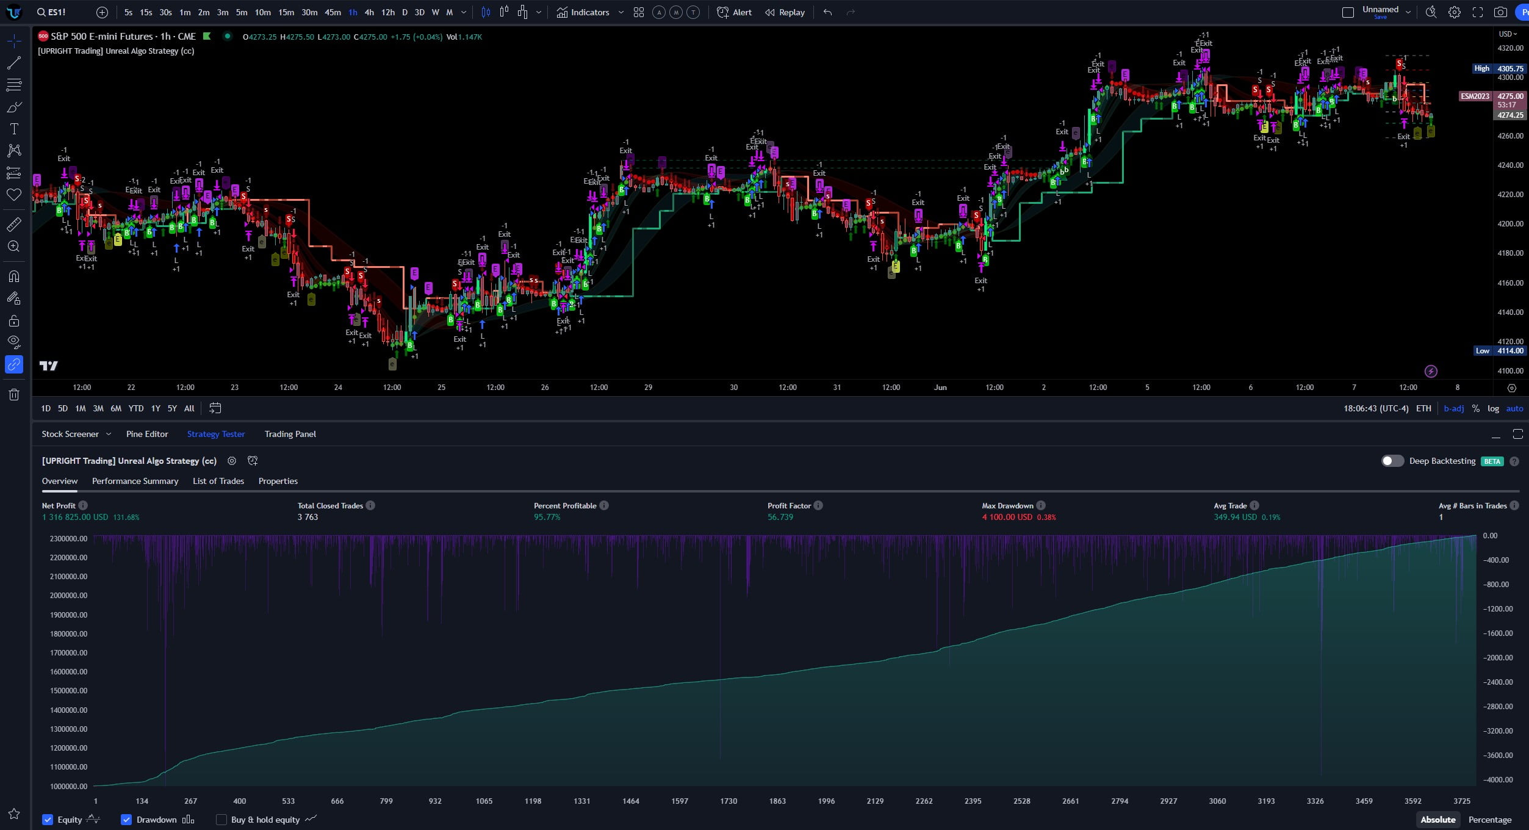
Task: Activate the zoom in tool
Action: (x=14, y=246)
